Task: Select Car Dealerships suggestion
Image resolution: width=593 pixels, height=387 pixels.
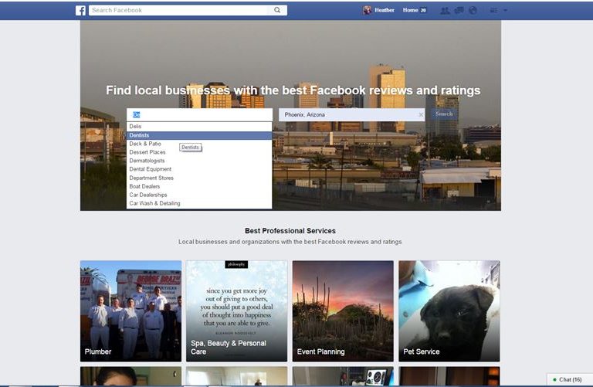Action: 199,195
